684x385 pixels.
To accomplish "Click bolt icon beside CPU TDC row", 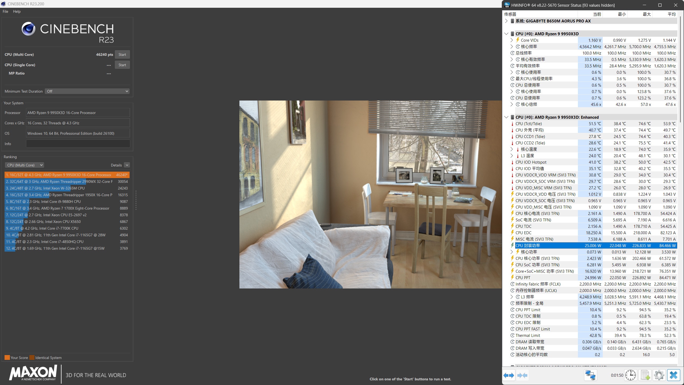I will [512, 226].
